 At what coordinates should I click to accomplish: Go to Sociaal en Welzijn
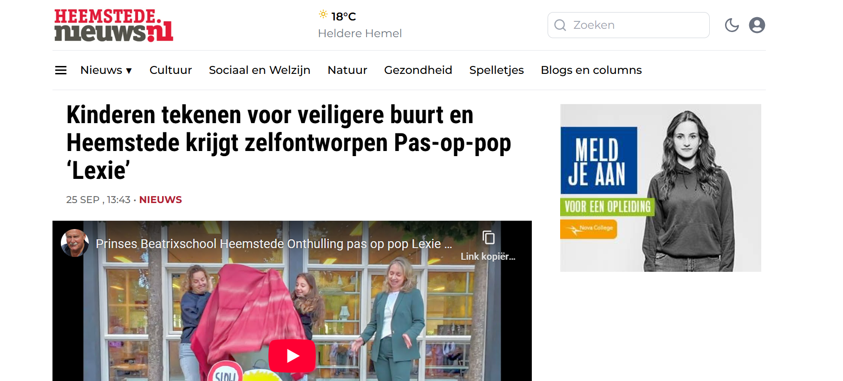coord(260,70)
